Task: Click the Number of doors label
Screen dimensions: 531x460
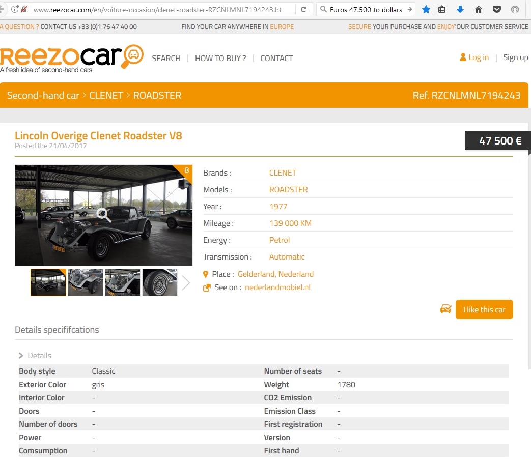Action: (48, 424)
